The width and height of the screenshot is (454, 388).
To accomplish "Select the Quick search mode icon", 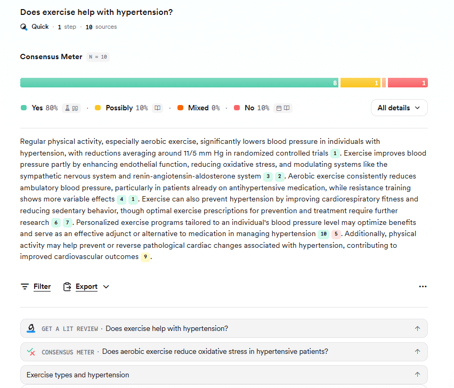I will point(24,26).
